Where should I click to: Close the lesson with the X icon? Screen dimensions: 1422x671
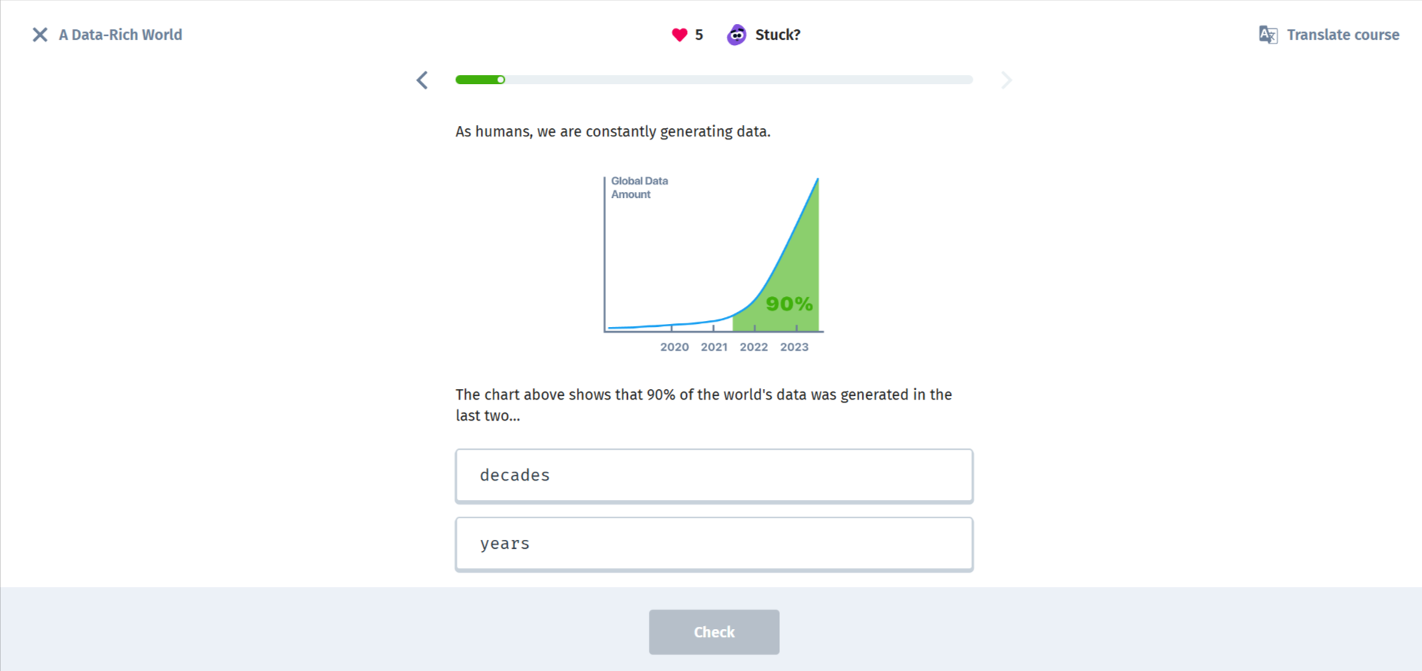click(40, 34)
